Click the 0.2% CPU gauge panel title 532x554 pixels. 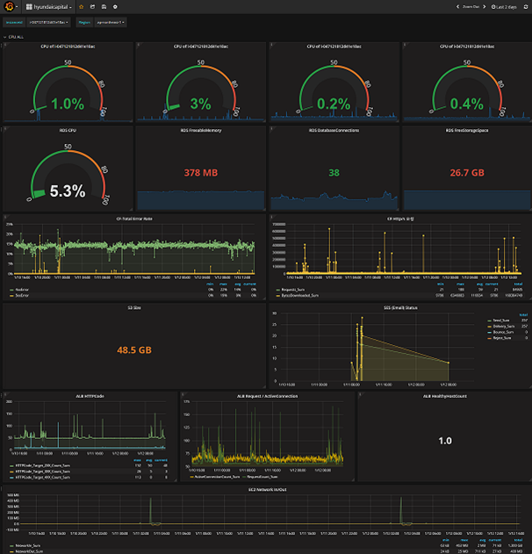tap(334, 47)
